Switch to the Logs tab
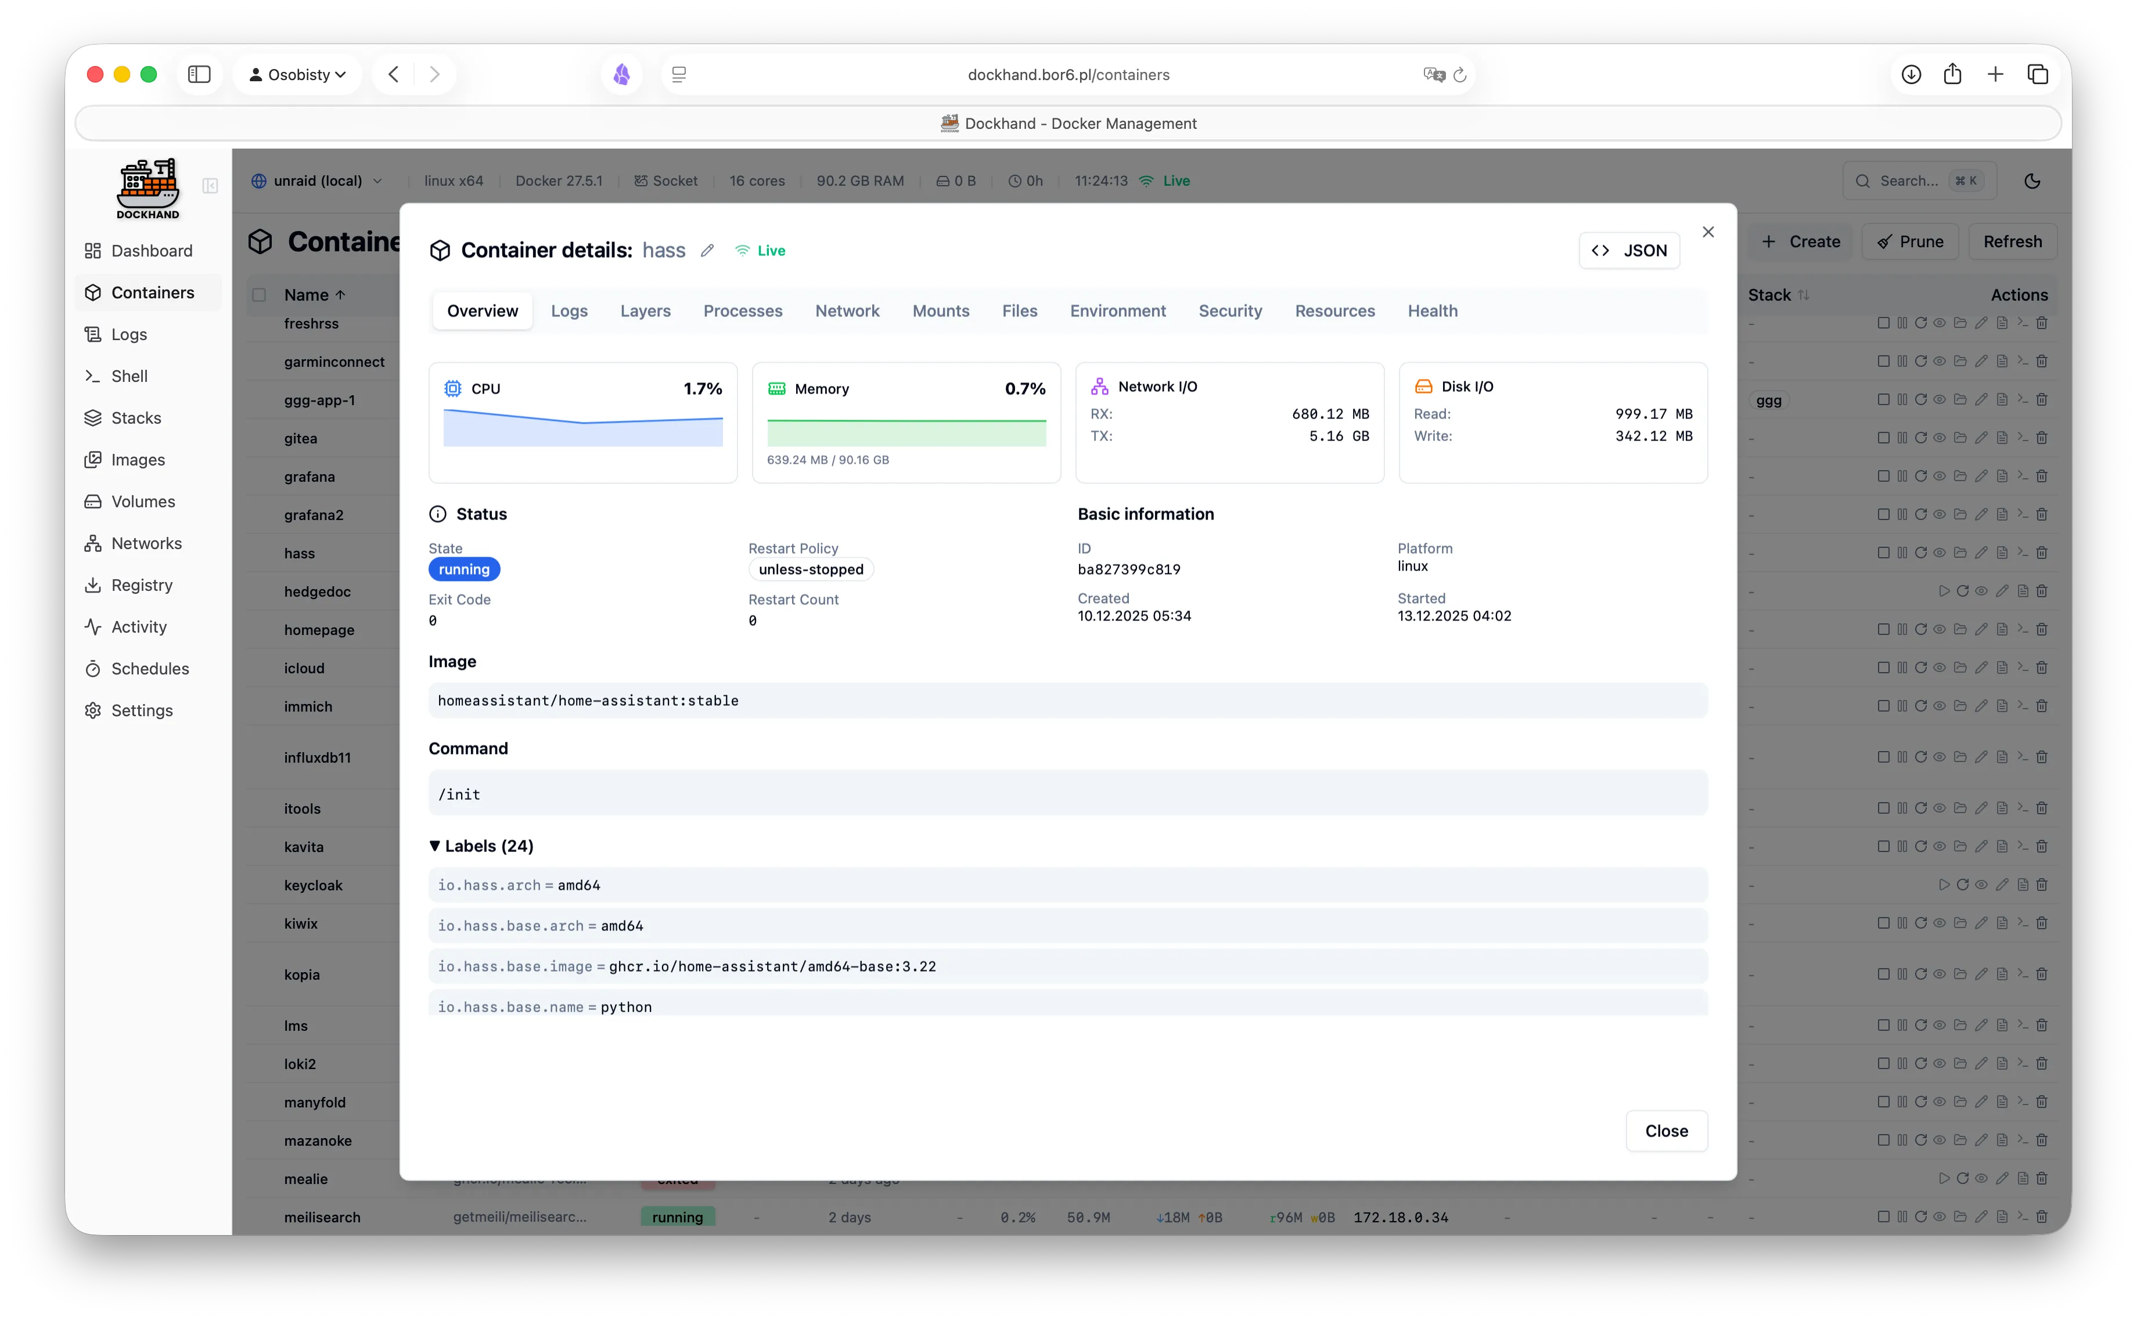Viewport: 2137px width, 1321px height. tap(569, 310)
